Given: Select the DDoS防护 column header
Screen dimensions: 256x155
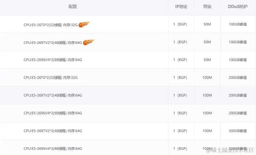Looking at the screenshot, I should pyautogui.click(x=238, y=6).
